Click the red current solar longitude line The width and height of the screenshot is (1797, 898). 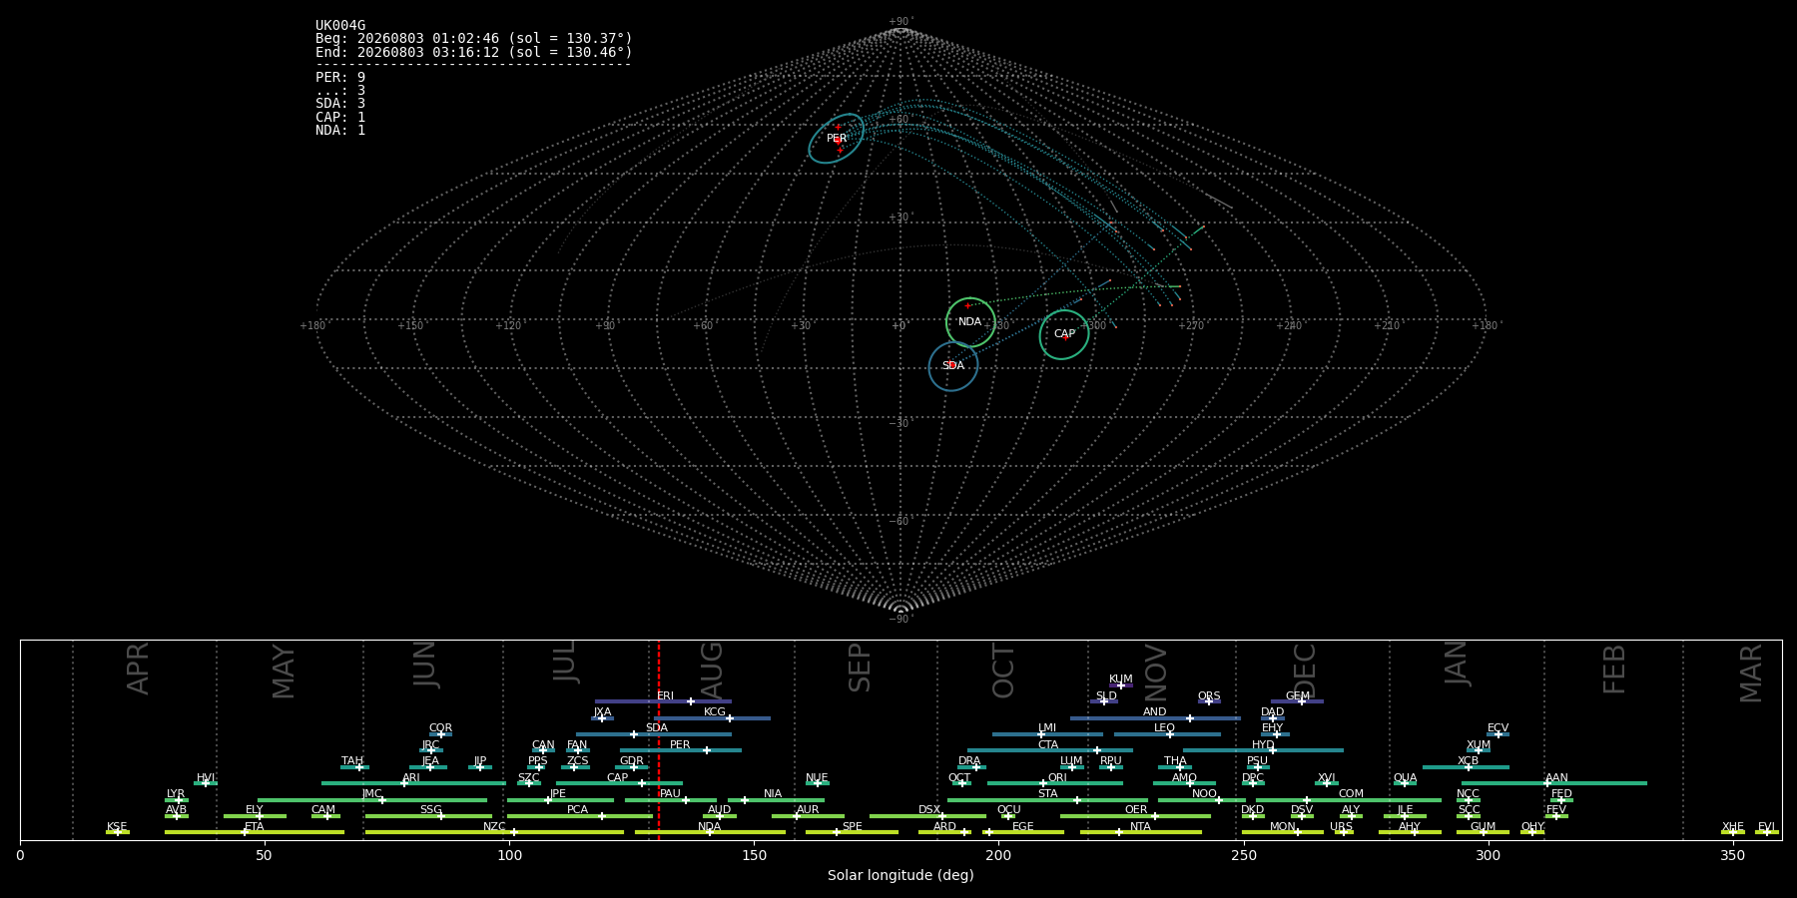(x=659, y=739)
